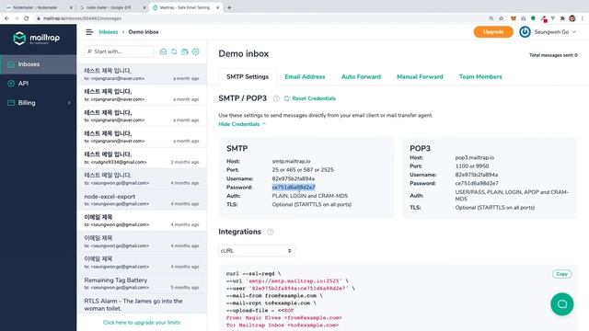Reload the page with browser refresh
The width and height of the screenshot is (589, 331).
27,18
